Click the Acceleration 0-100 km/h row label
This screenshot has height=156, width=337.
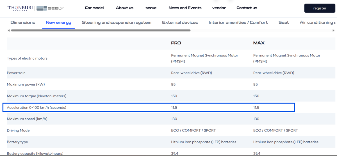37,107
